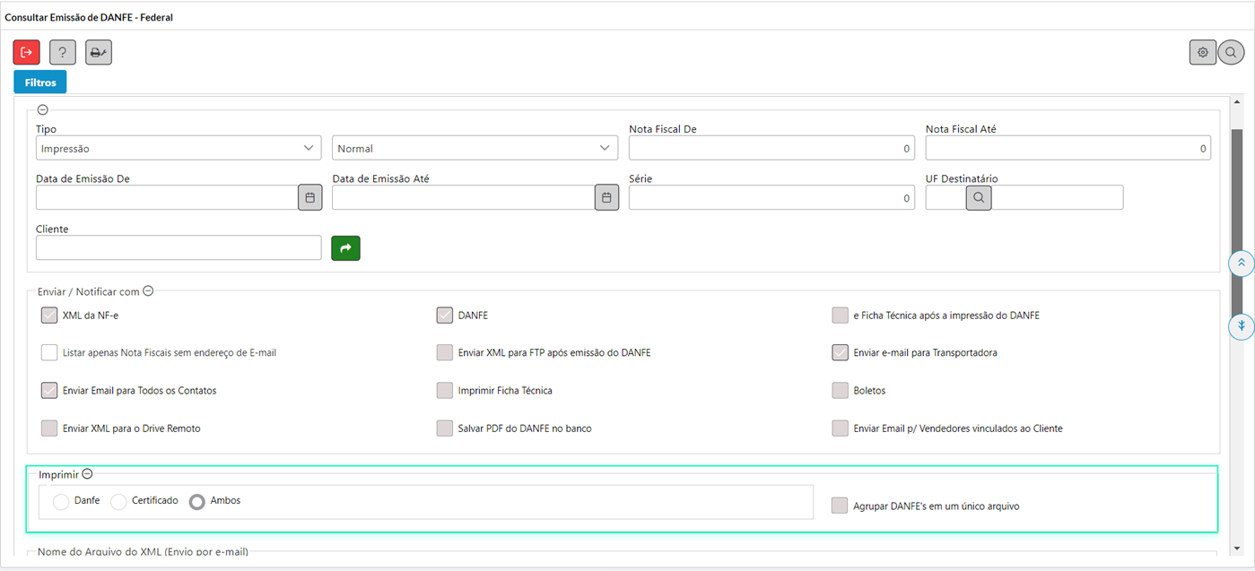The width and height of the screenshot is (1255, 571).
Task: Click the magnifier search icon top right
Action: click(x=1231, y=53)
